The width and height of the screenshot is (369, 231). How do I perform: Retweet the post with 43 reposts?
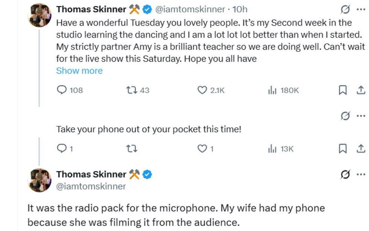pyautogui.click(x=131, y=90)
